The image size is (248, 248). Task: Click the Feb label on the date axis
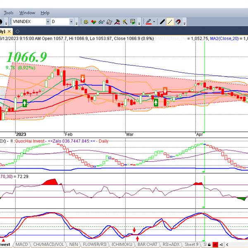[x=69, y=134]
